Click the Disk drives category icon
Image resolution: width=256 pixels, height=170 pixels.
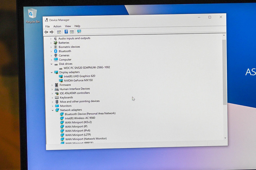coord(56,64)
